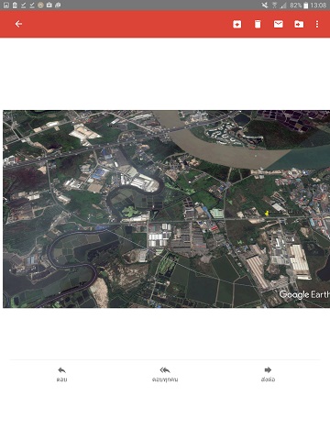
Task: Tap the first notification icon in status bar
Action: [x=5, y=5]
